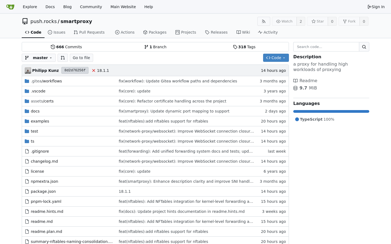
Task: Click the Fork button
Action: tap(349, 21)
